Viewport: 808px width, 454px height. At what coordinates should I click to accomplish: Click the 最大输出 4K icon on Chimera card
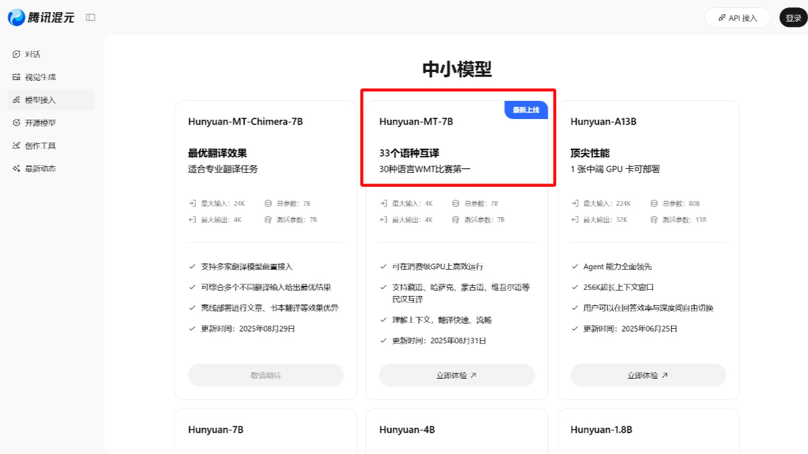click(193, 219)
